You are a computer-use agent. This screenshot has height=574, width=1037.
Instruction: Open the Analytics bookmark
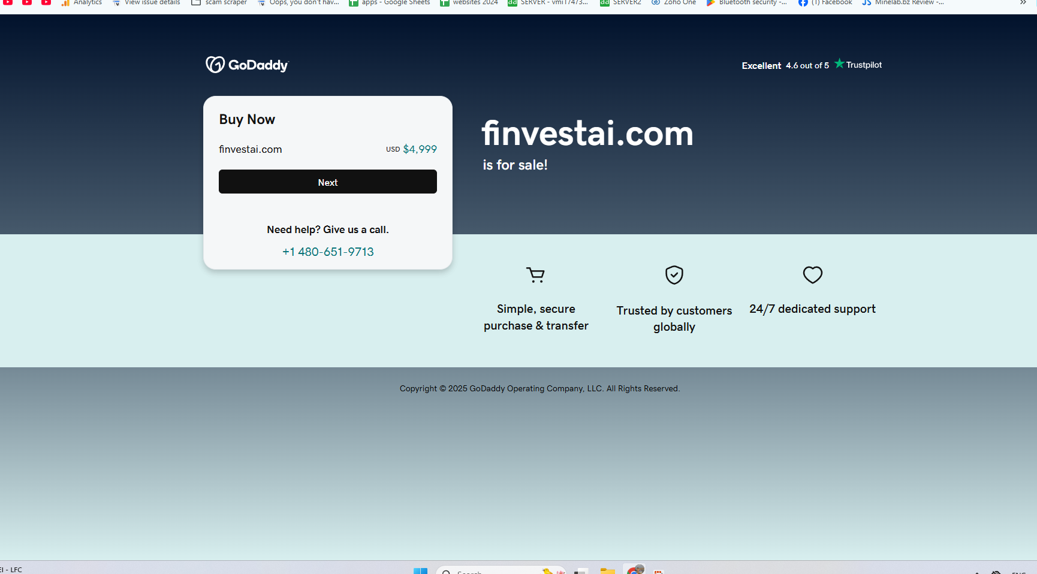click(x=82, y=3)
